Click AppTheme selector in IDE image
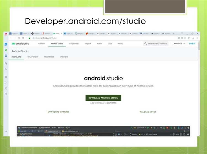The image size is (207, 154). point(152,135)
